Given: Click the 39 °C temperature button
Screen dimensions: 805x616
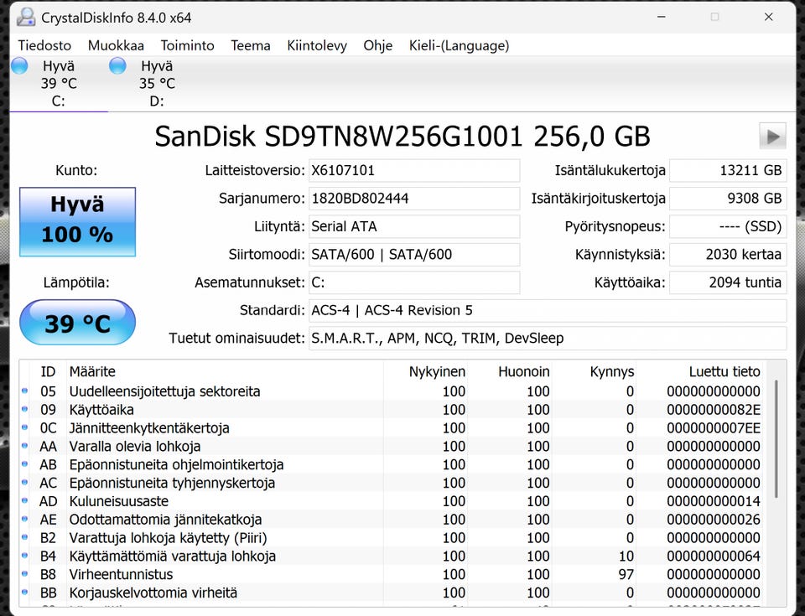Looking at the screenshot, I should [x=77, y=323].
